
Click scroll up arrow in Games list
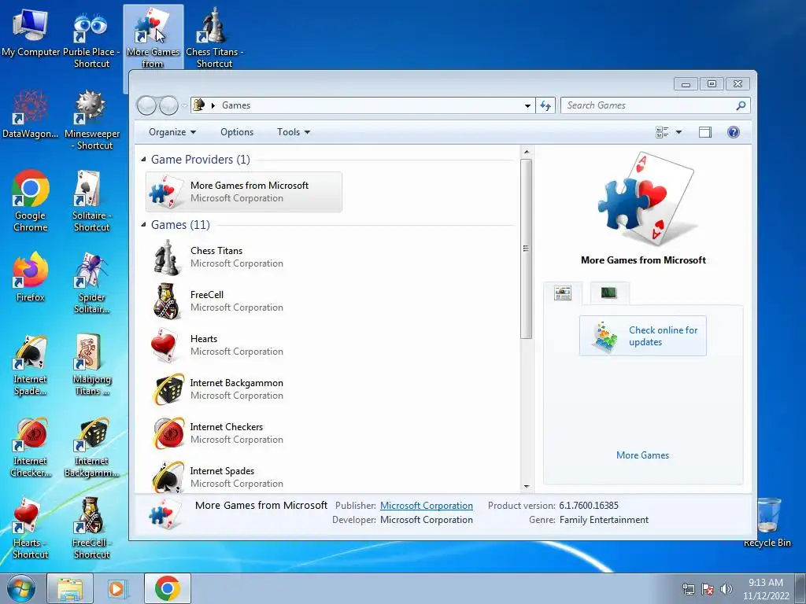pos(527,152)
